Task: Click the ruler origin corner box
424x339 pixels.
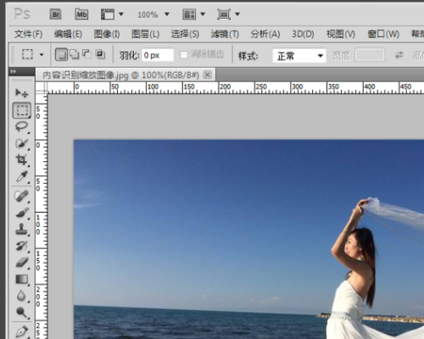Action: tap(42, 88)
